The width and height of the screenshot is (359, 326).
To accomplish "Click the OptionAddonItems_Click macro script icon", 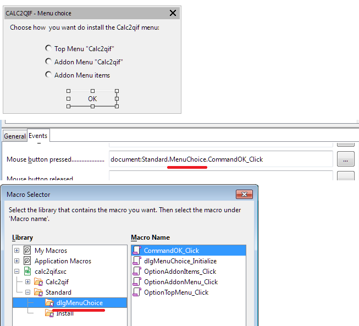I will click(137, 271).
